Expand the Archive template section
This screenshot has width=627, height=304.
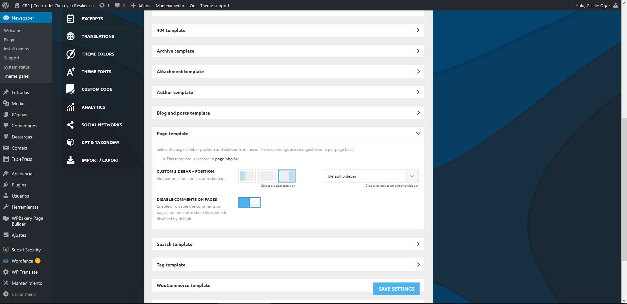[288, 51]
